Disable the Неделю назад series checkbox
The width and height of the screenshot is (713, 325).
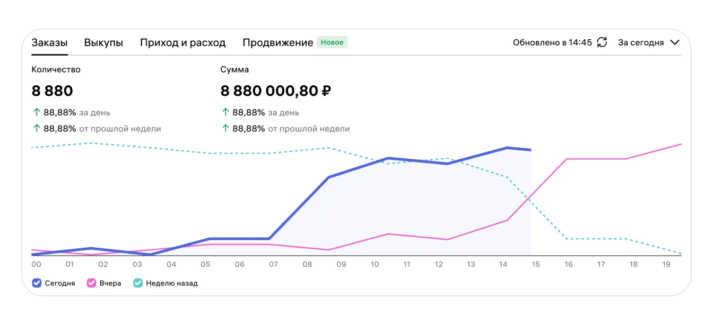137,283
